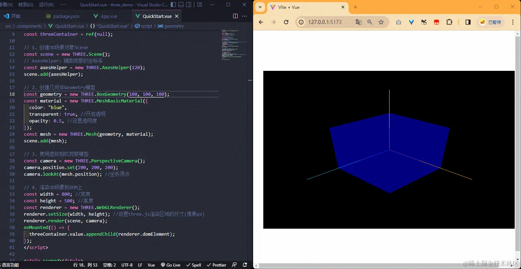Click the zoom magnifier in address bar

(370, 22)
